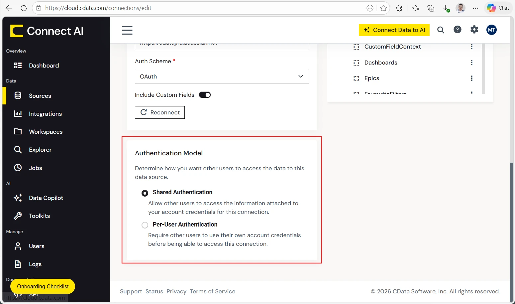Click Connect Data to AI button
515x304 pixels.
(x=394, y=30)
